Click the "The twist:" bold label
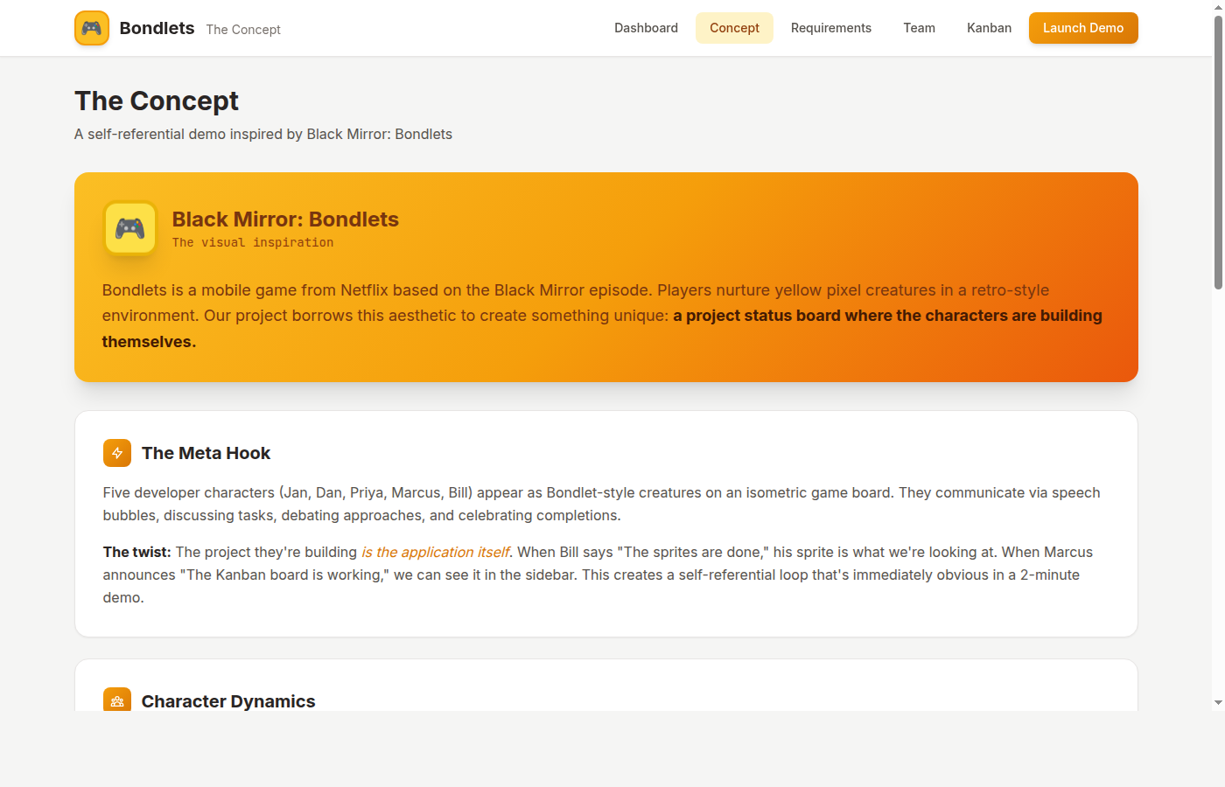This screenshot has width=1225, height=787. pyautogui.click(x=136, y=552)
